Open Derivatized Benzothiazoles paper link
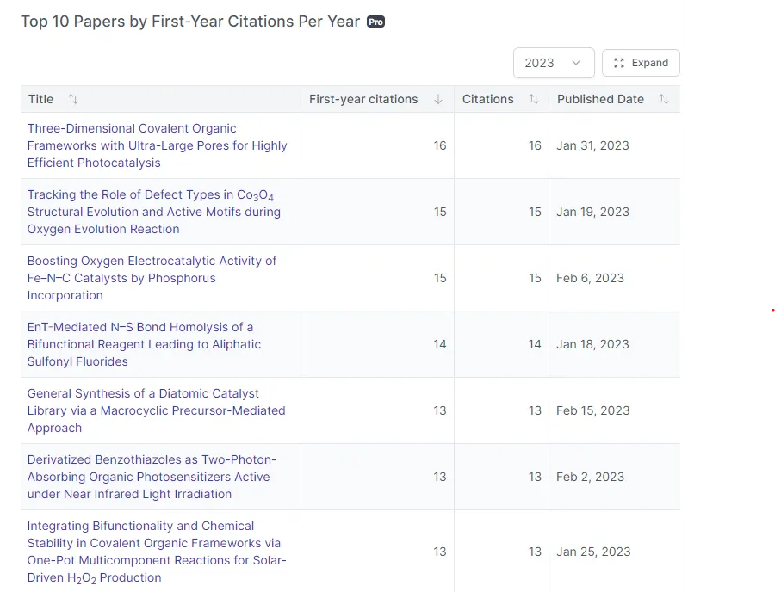The height and width of the screenshot is (592, 775). 152,477
